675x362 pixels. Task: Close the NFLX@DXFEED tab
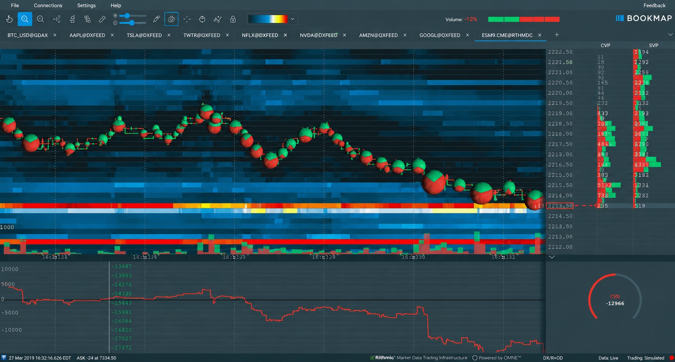click(x=285, y=35)
